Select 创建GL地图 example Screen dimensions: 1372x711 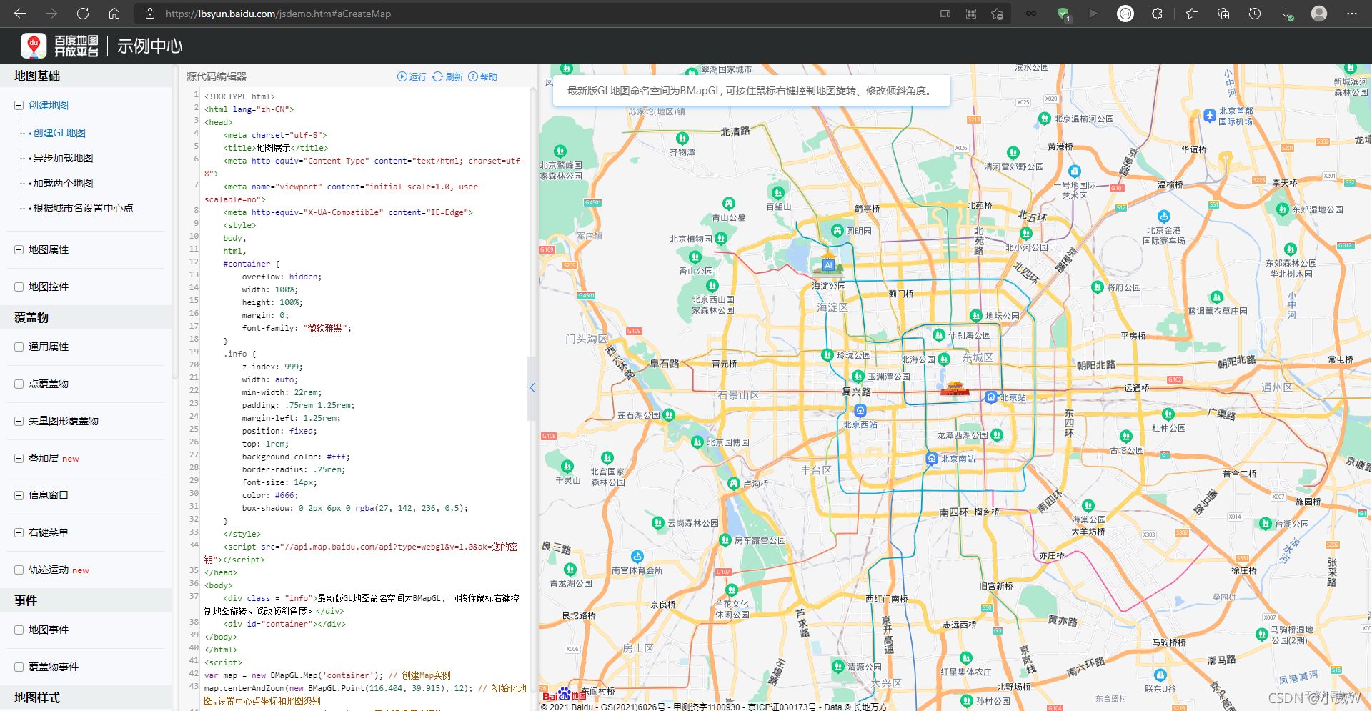(59, 133)
